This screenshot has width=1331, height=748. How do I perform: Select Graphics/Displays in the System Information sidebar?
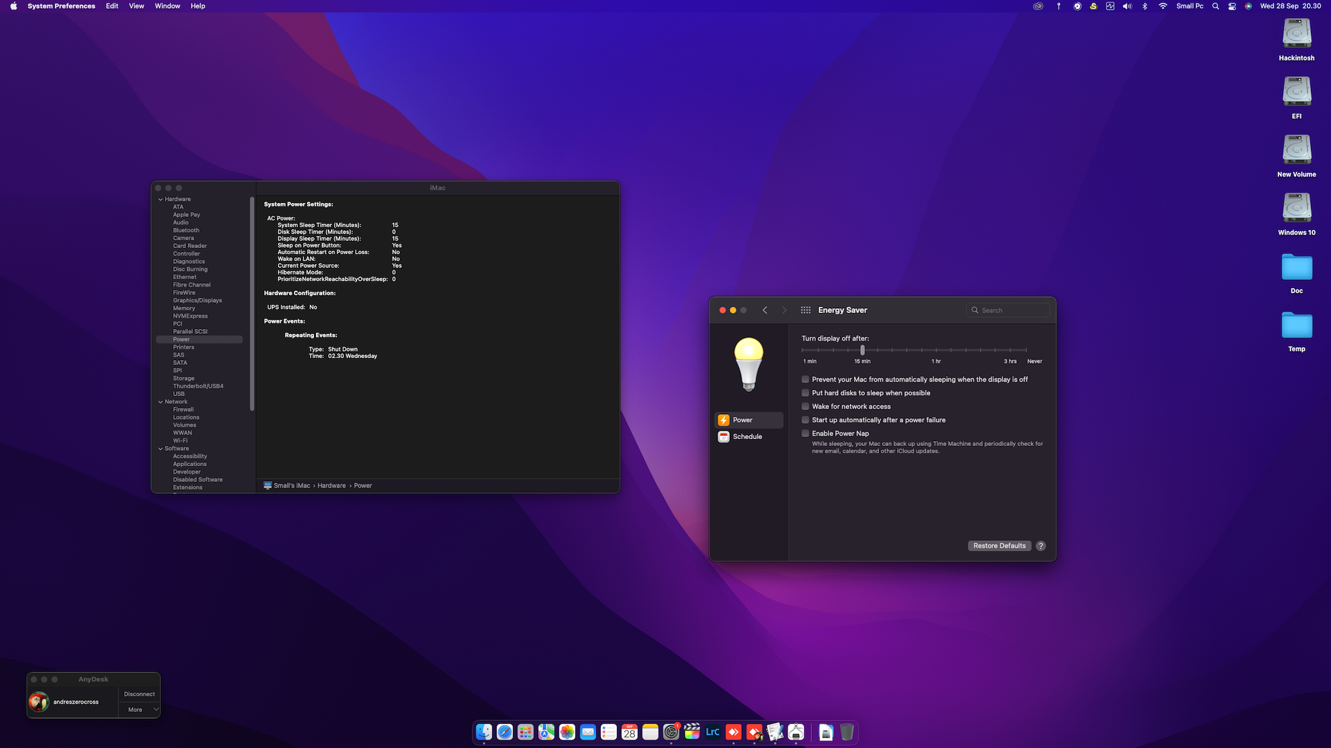199,301
